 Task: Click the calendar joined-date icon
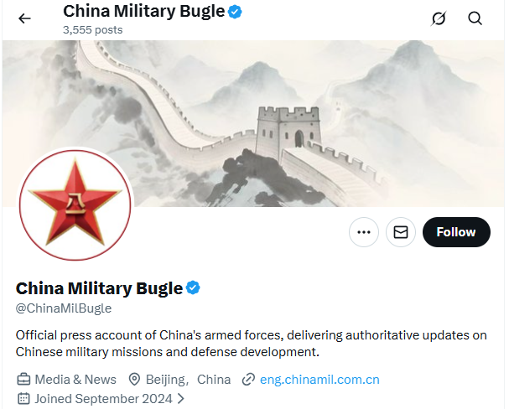click(x=23, y=398)
